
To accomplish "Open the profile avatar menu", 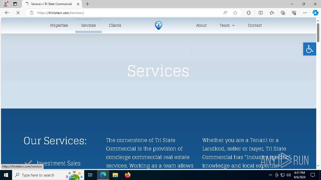I will 6,4.
